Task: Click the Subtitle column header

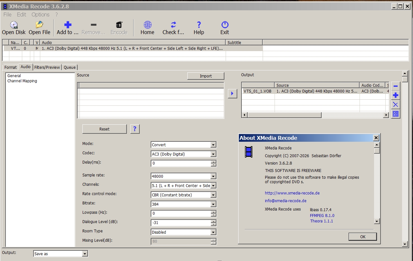Action: point(244,42)
